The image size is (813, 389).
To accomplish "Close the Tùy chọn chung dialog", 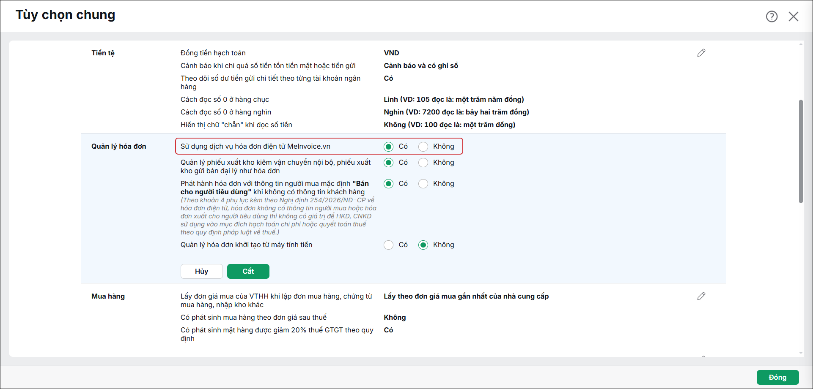I will pos(794,16).
